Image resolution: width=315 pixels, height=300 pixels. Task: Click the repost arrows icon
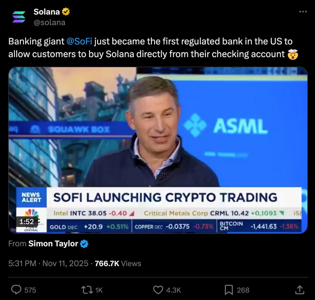pyautogui.click(x=87, y=290)
